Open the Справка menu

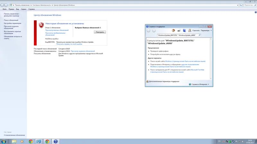pos(31,9)
